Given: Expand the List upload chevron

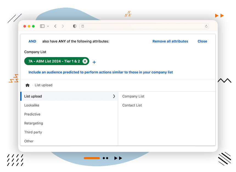Looking at the screenshot, I should [114, 96].
